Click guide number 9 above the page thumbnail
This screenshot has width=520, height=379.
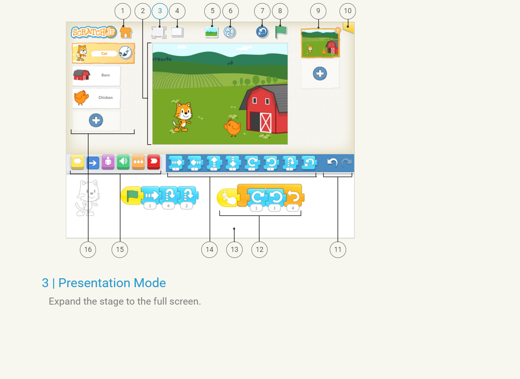coord(318,11)
